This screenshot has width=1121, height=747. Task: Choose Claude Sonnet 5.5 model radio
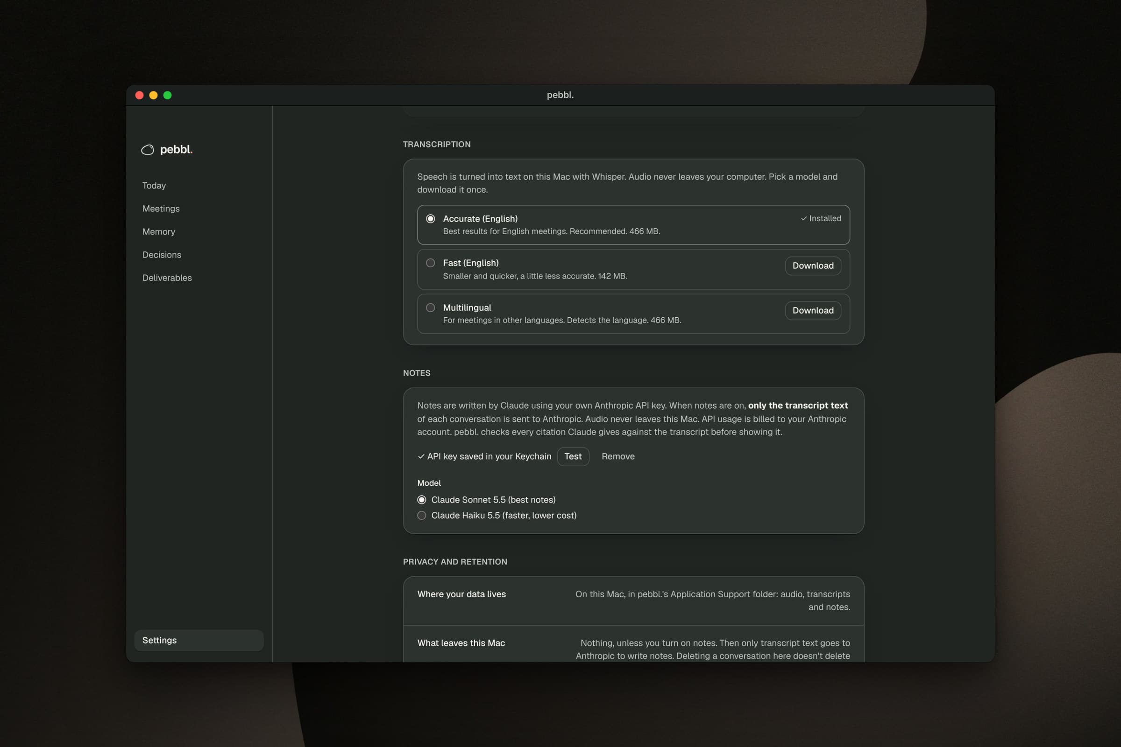(x=421, y=500)
